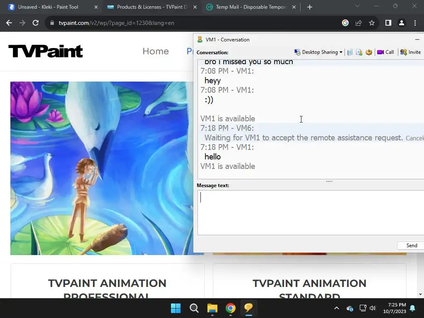
Task: Go back to the previous page
Action: point(9,23)
